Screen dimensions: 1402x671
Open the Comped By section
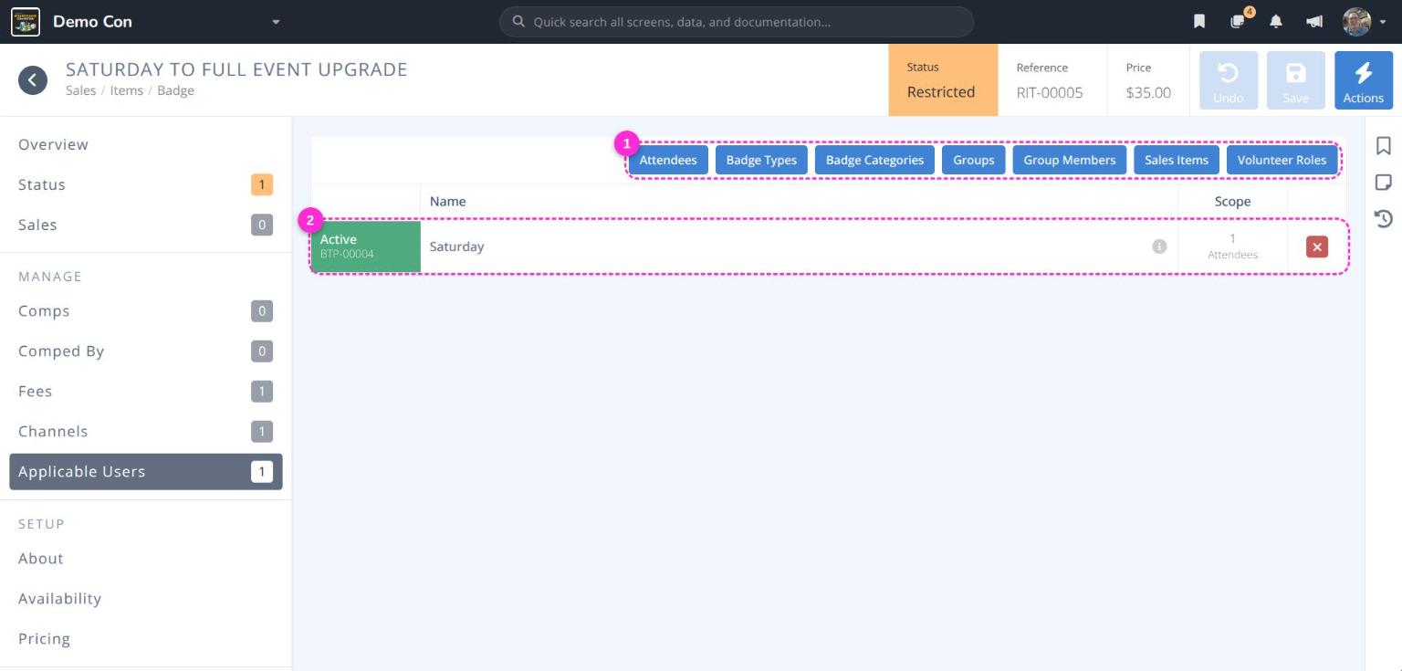point(146,351)
